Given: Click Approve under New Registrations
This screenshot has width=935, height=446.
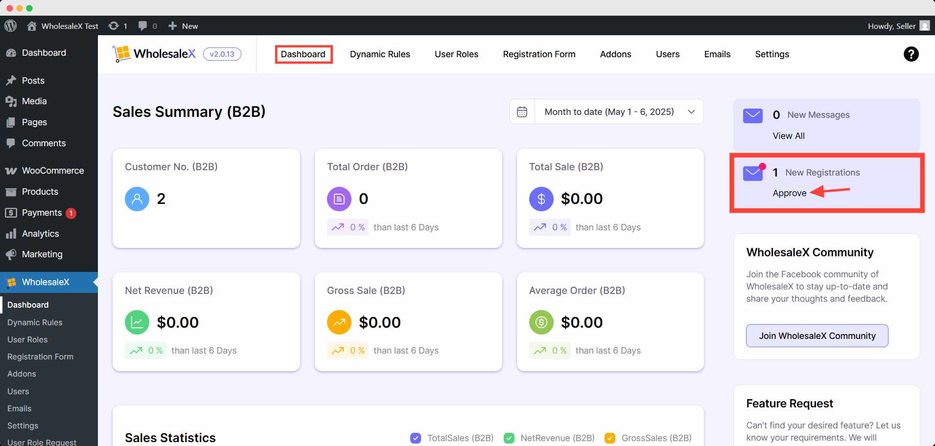Looking at the screenshot, I should tap(789, 193).
